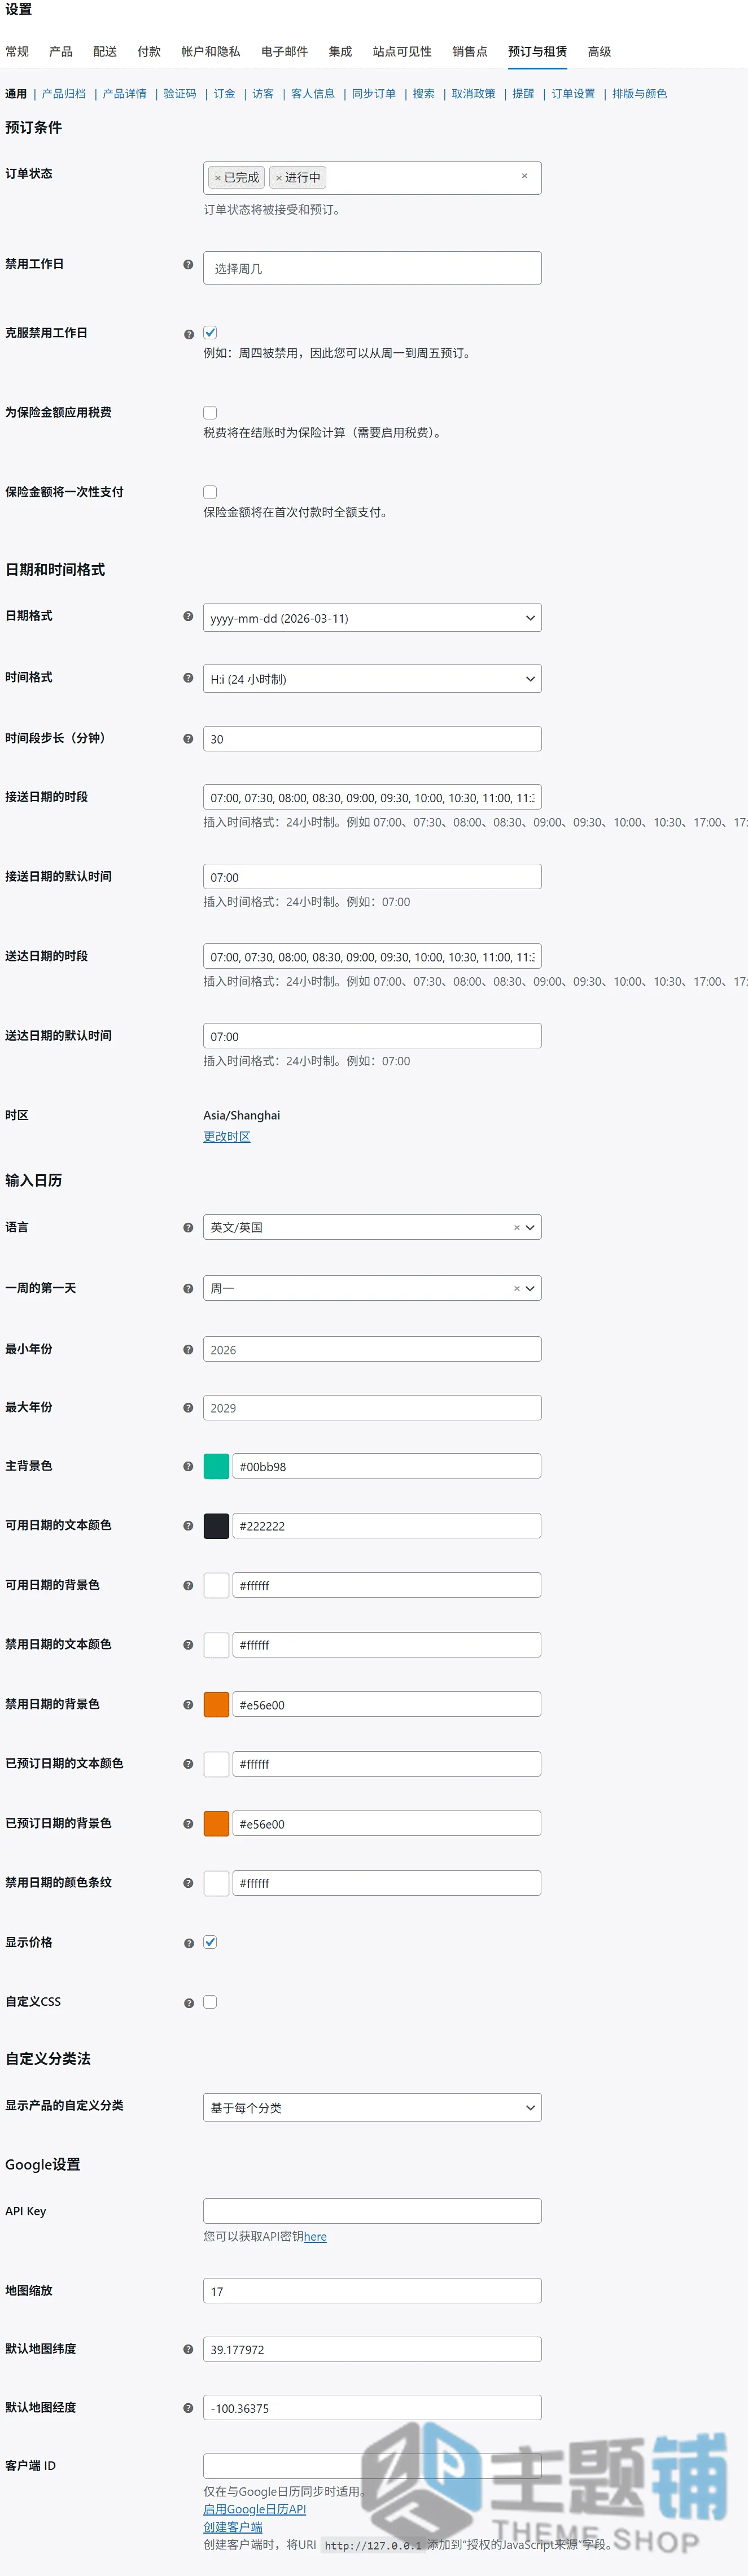Click help icon for 最大年份

(x=188, y=1408)
